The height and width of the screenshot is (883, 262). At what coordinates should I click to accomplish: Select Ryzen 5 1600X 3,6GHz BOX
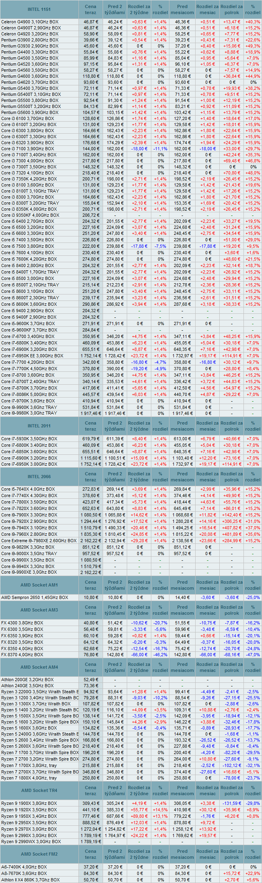(x=29, y=728)
